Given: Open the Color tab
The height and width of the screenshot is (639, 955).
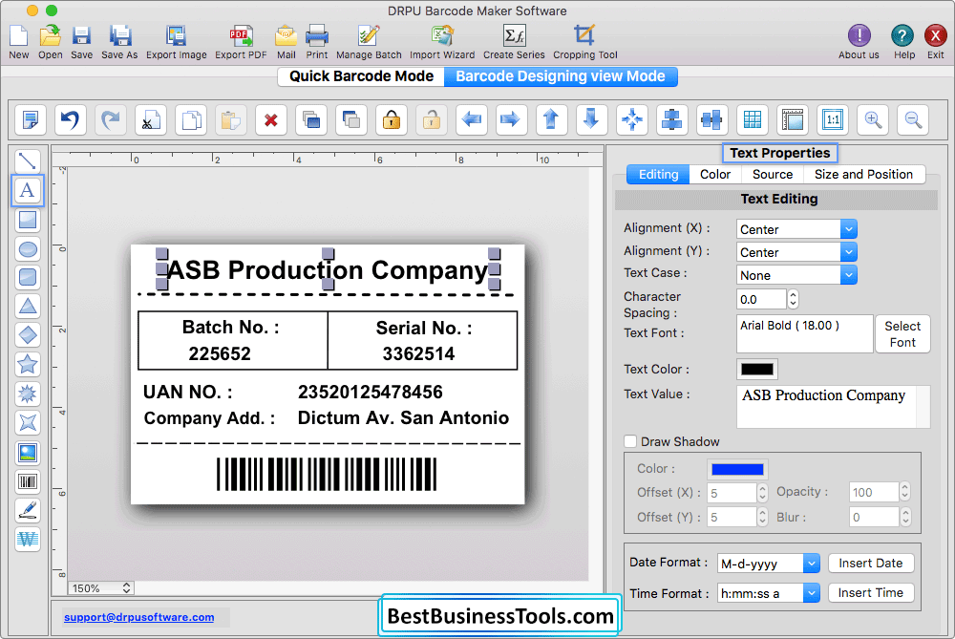Looking at the screenshot, I should coord(715,174).
